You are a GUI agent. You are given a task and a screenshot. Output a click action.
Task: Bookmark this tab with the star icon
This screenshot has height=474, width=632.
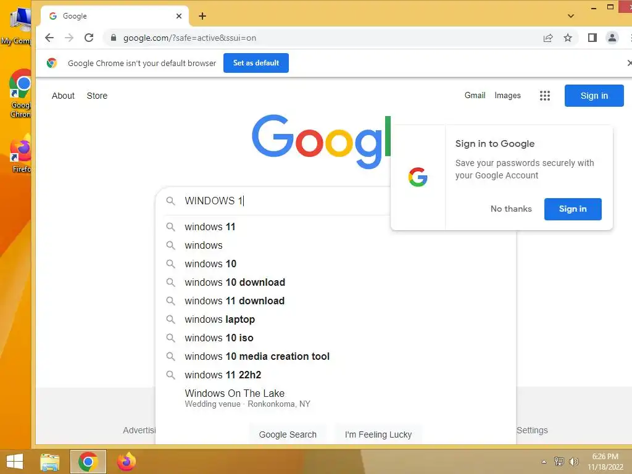tap(568, 38)
